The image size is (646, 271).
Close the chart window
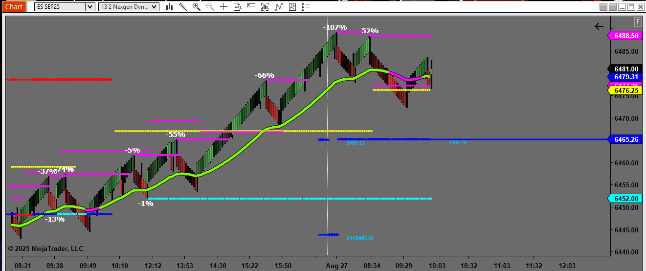641,7
